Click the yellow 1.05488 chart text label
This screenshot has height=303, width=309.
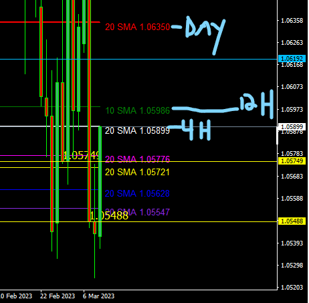(109, 215)
